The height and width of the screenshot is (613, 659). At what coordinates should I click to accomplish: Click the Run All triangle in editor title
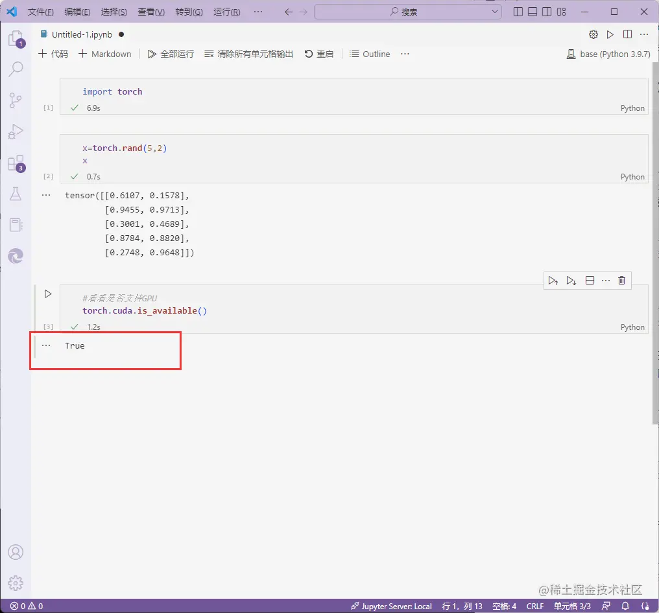coord(610,34)
